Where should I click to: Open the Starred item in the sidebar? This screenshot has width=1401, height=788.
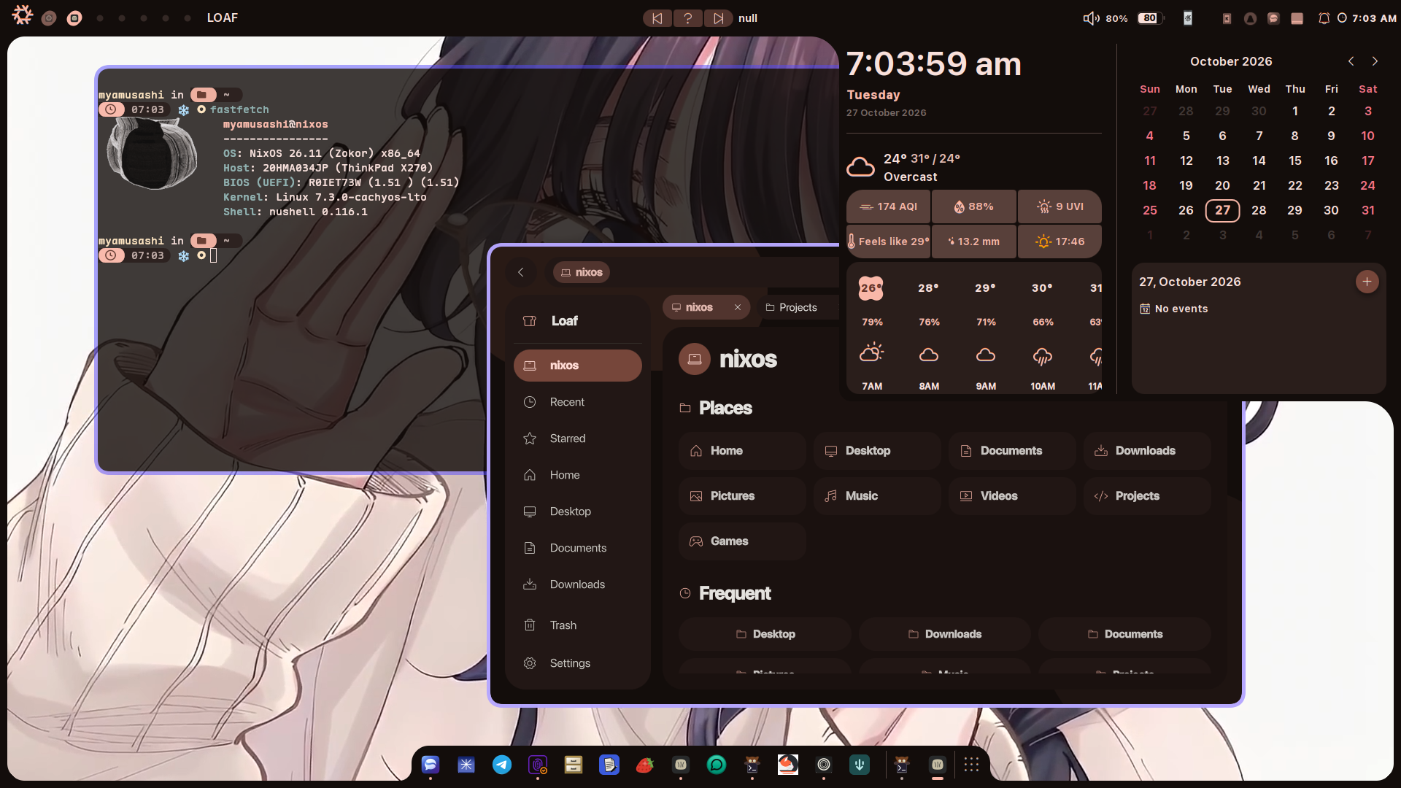pyautogui.click(x=577, y=439)
